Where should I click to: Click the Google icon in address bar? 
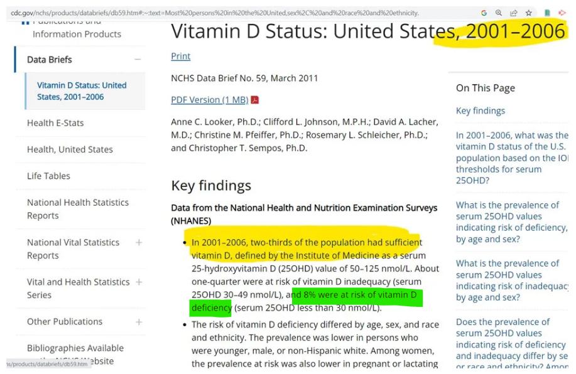coord(484,13)
